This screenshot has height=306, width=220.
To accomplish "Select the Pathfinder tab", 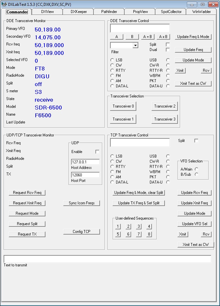I will point(109,12).
